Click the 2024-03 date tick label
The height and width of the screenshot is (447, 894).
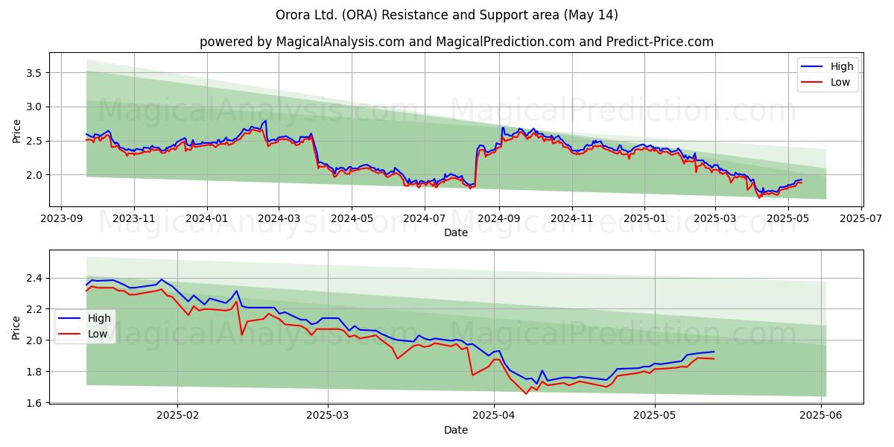[279, 219]
